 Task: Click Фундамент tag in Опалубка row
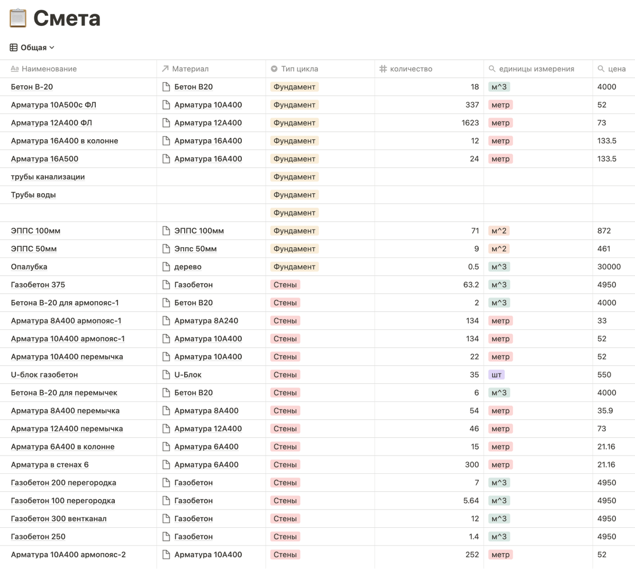(294, 267)
